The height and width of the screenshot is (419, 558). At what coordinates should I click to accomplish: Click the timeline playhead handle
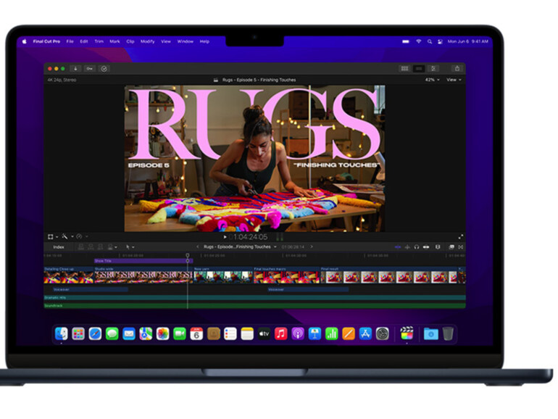[x=188, y=256]
